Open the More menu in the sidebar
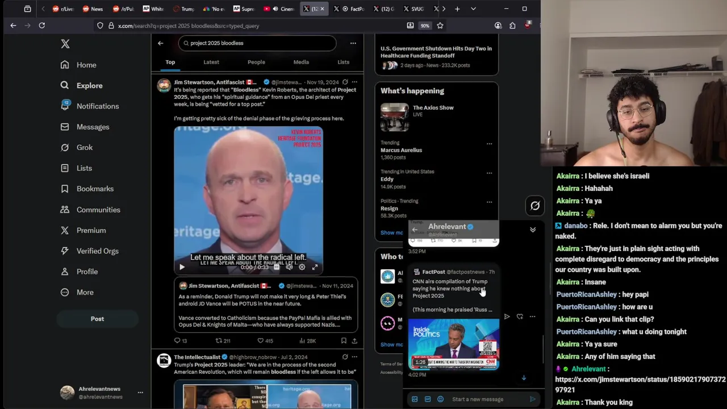The height and width of the screenshot is (409, 727). 77,292
